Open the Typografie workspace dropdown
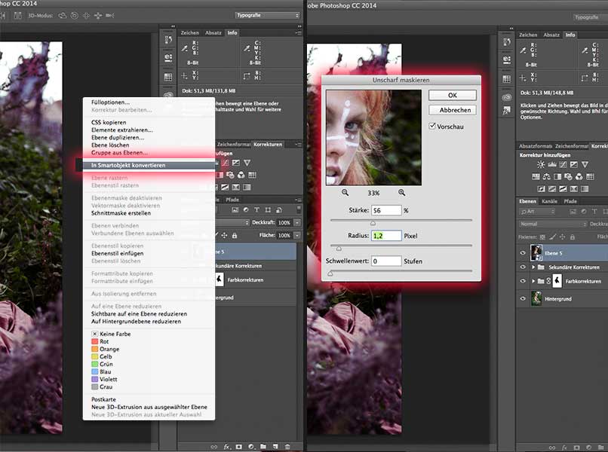The width and height of the screenshot is (608, 452). click(x=266, y=15)
